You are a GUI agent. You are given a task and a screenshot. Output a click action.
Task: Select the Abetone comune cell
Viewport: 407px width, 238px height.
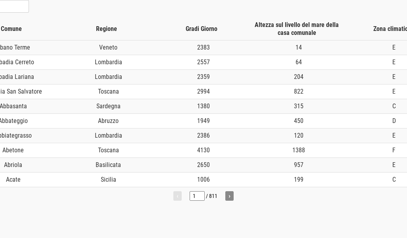click(x=13, y=150)
